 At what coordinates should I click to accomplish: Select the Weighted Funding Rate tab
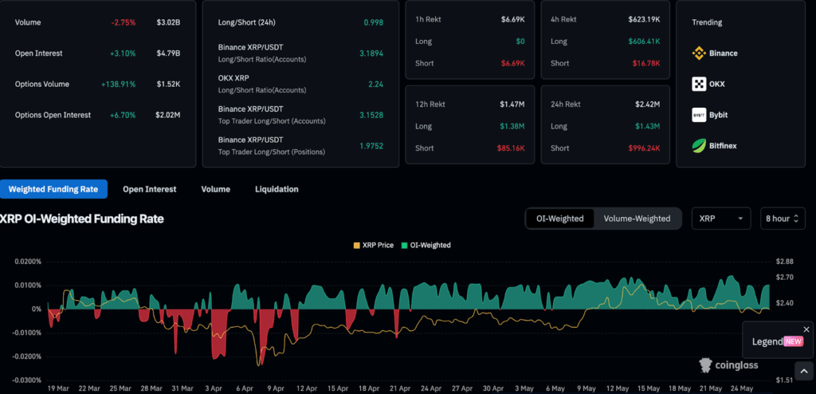click(x=53, y=189)
